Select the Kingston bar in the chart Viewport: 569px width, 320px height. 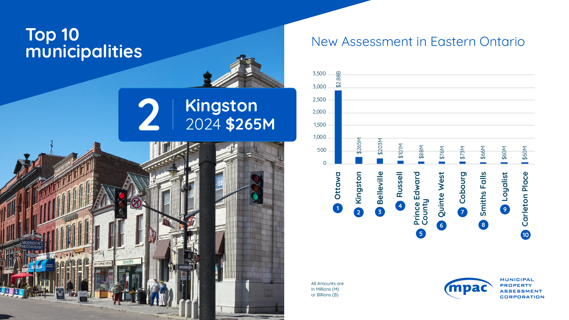359,160
